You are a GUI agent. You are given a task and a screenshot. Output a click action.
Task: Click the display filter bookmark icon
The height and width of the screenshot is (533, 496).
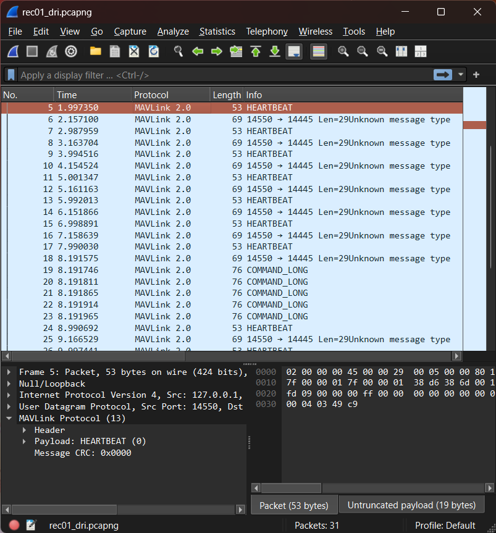(11, 75)
